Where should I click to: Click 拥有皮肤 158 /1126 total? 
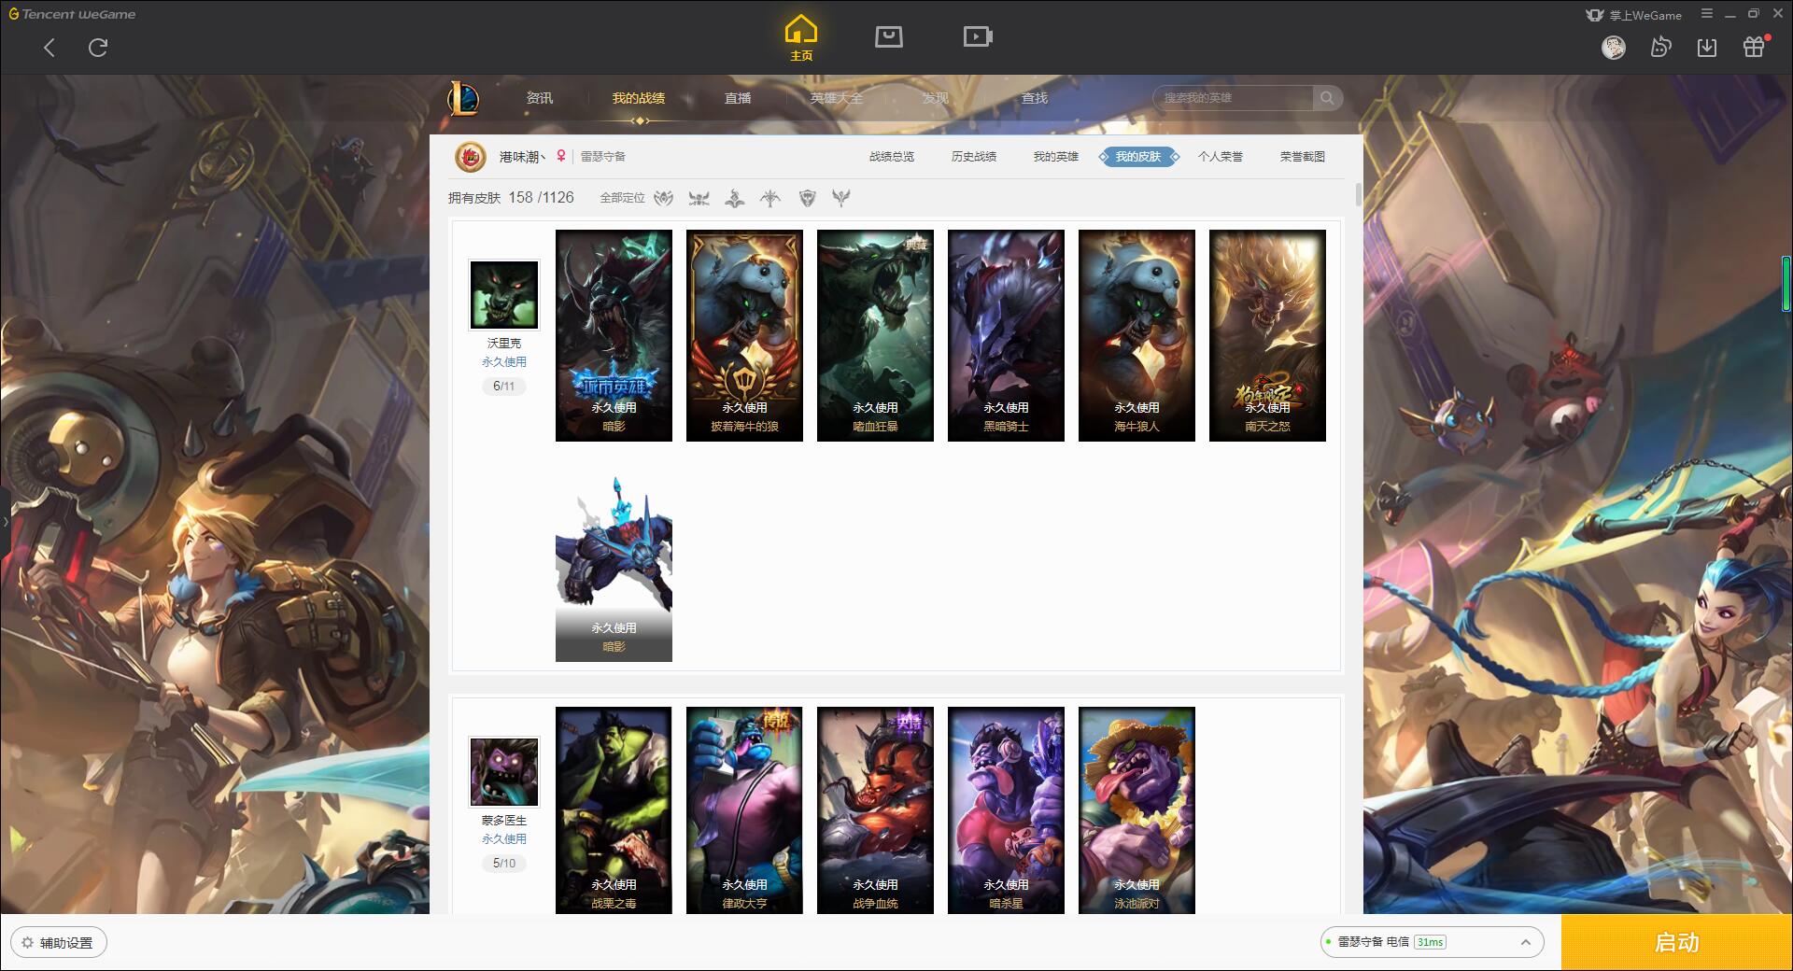click(x=511, y=198)
